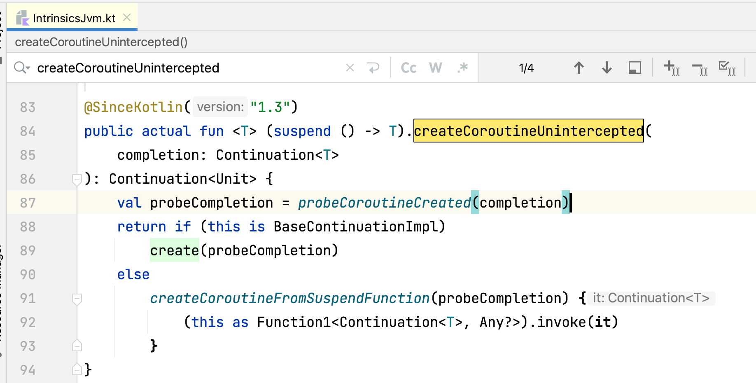Open search results in Find window
Viewport: 756px width, 383px height.
tap(635, 68)
